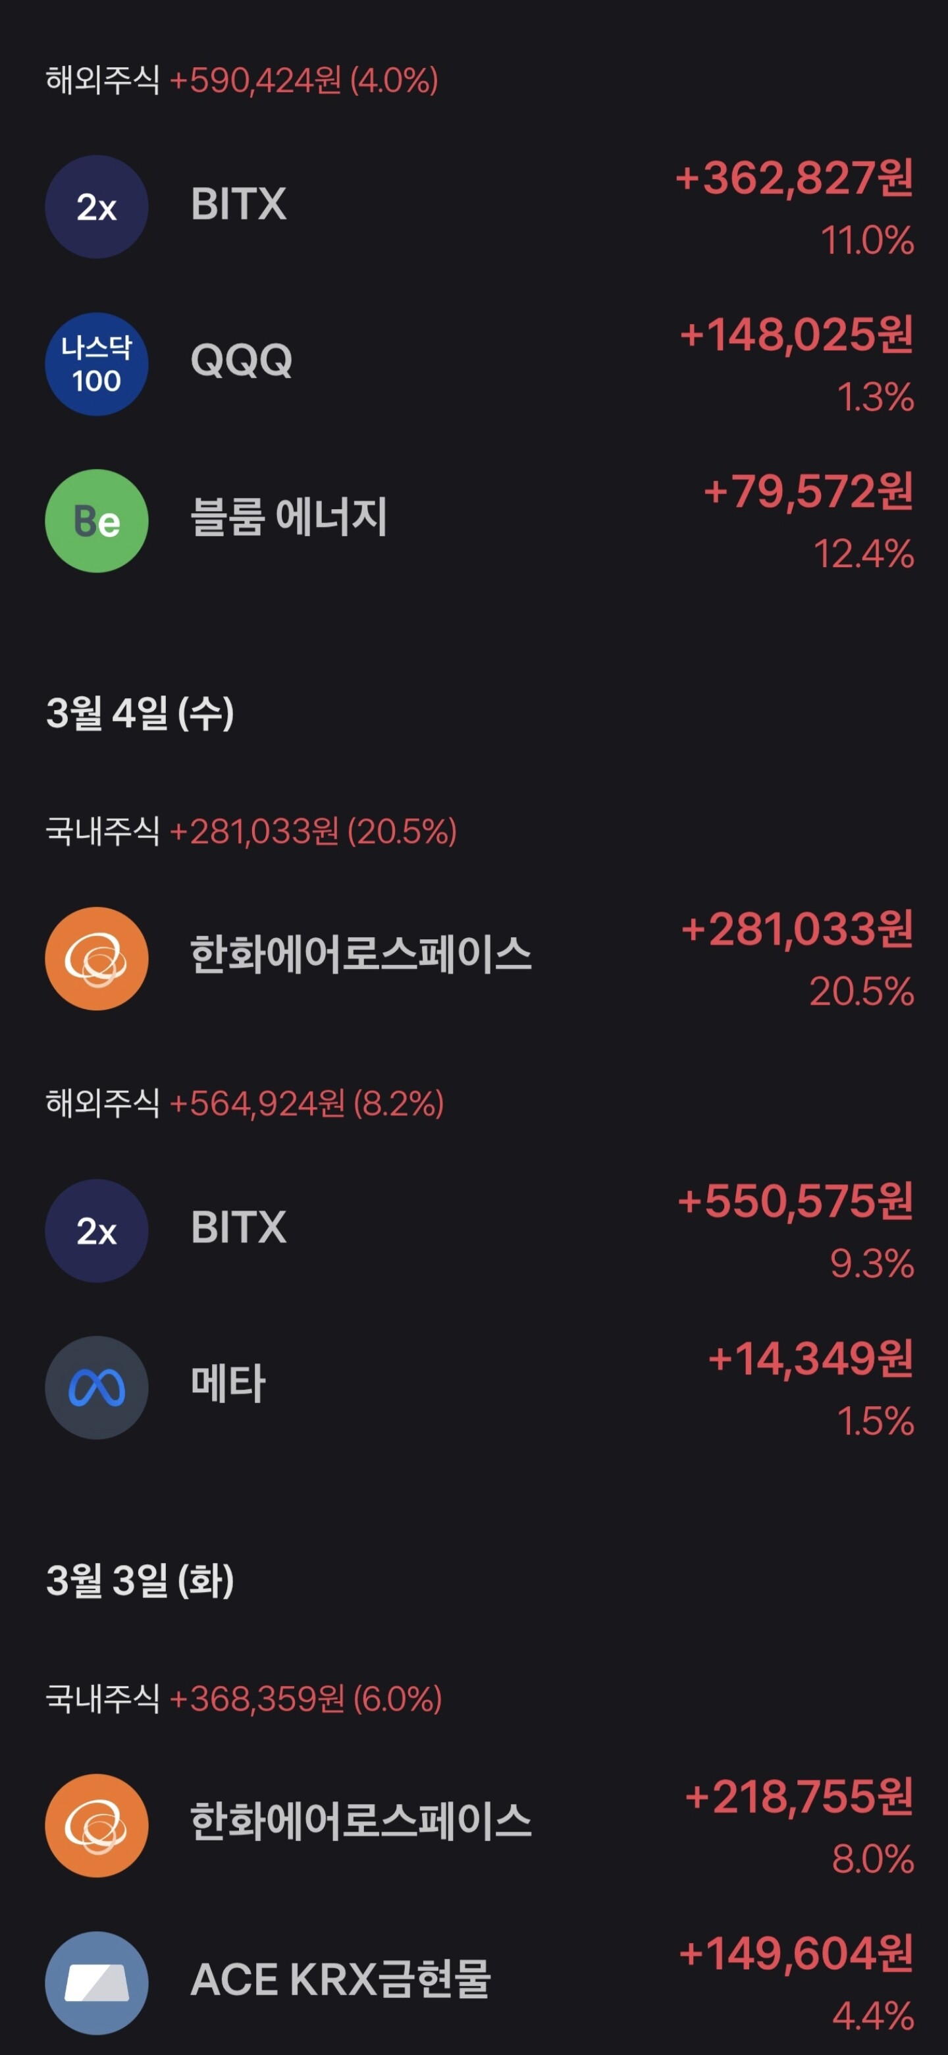Tap the ACE KRX금현물 gold bar icon

(x=97, y=1983)
